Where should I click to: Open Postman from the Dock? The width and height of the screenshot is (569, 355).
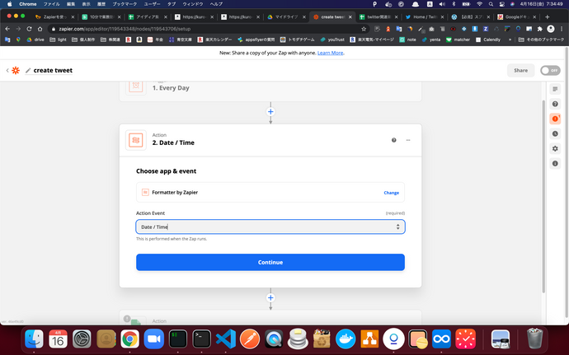point(250,339)
